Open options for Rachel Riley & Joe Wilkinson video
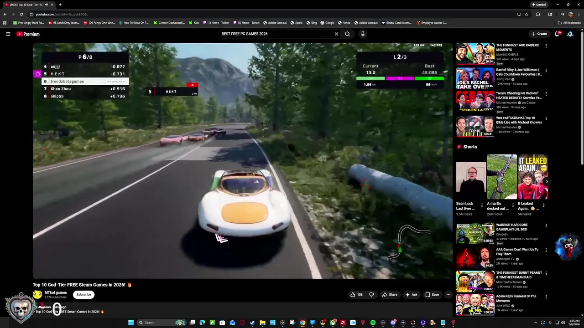 [x=546, y=70]
